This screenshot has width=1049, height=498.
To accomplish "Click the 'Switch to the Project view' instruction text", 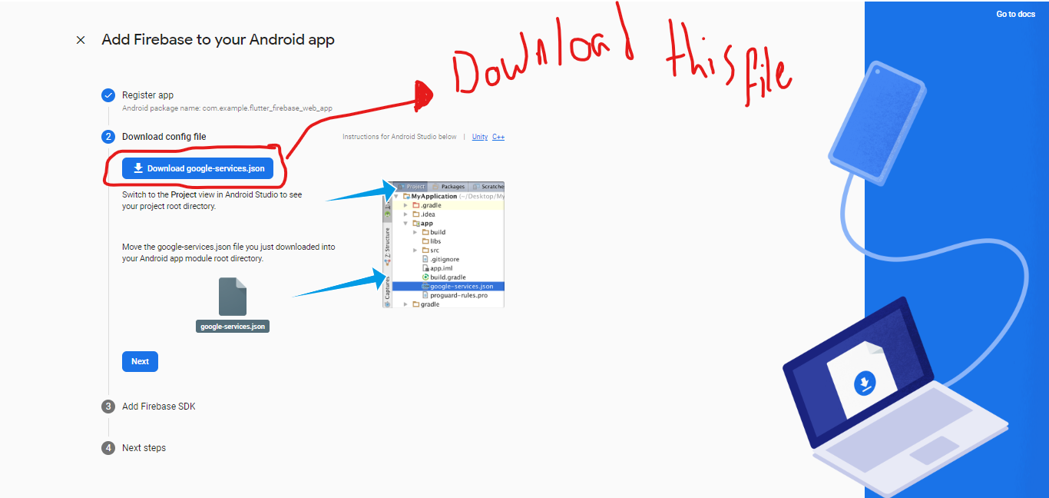I will pyautogui.click(x=212, y=201).
